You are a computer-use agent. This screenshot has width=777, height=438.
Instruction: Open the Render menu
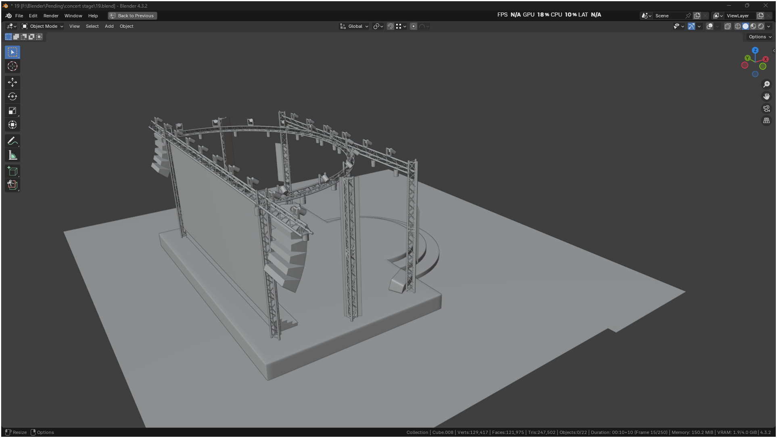point(51,16)
